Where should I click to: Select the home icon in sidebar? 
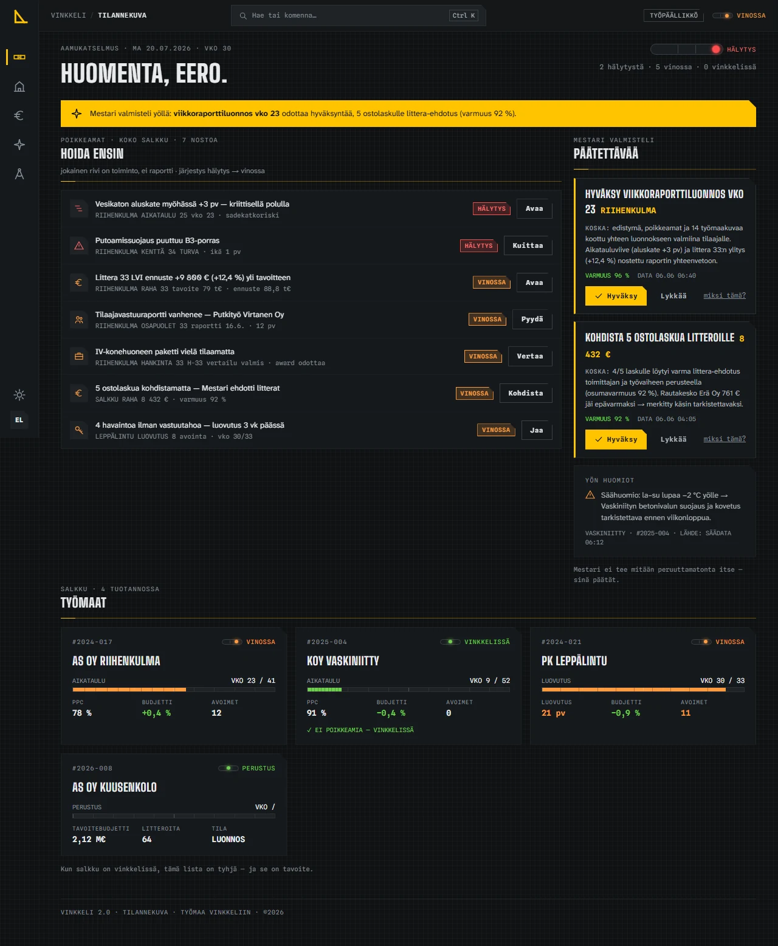click(19, 86)
